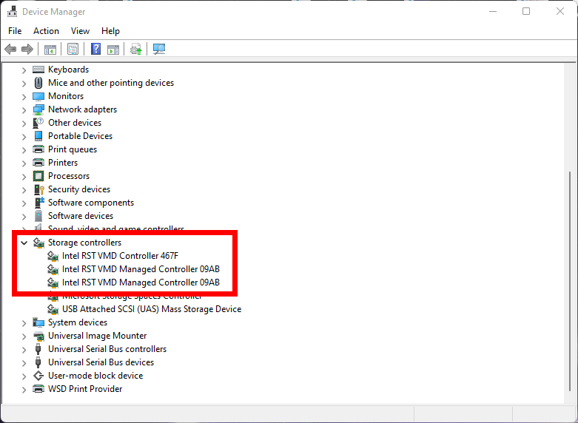Click the User-mode block device icon
Viewport: 578px width, 423px height.
pyautogui.click(x=38, y=376)
